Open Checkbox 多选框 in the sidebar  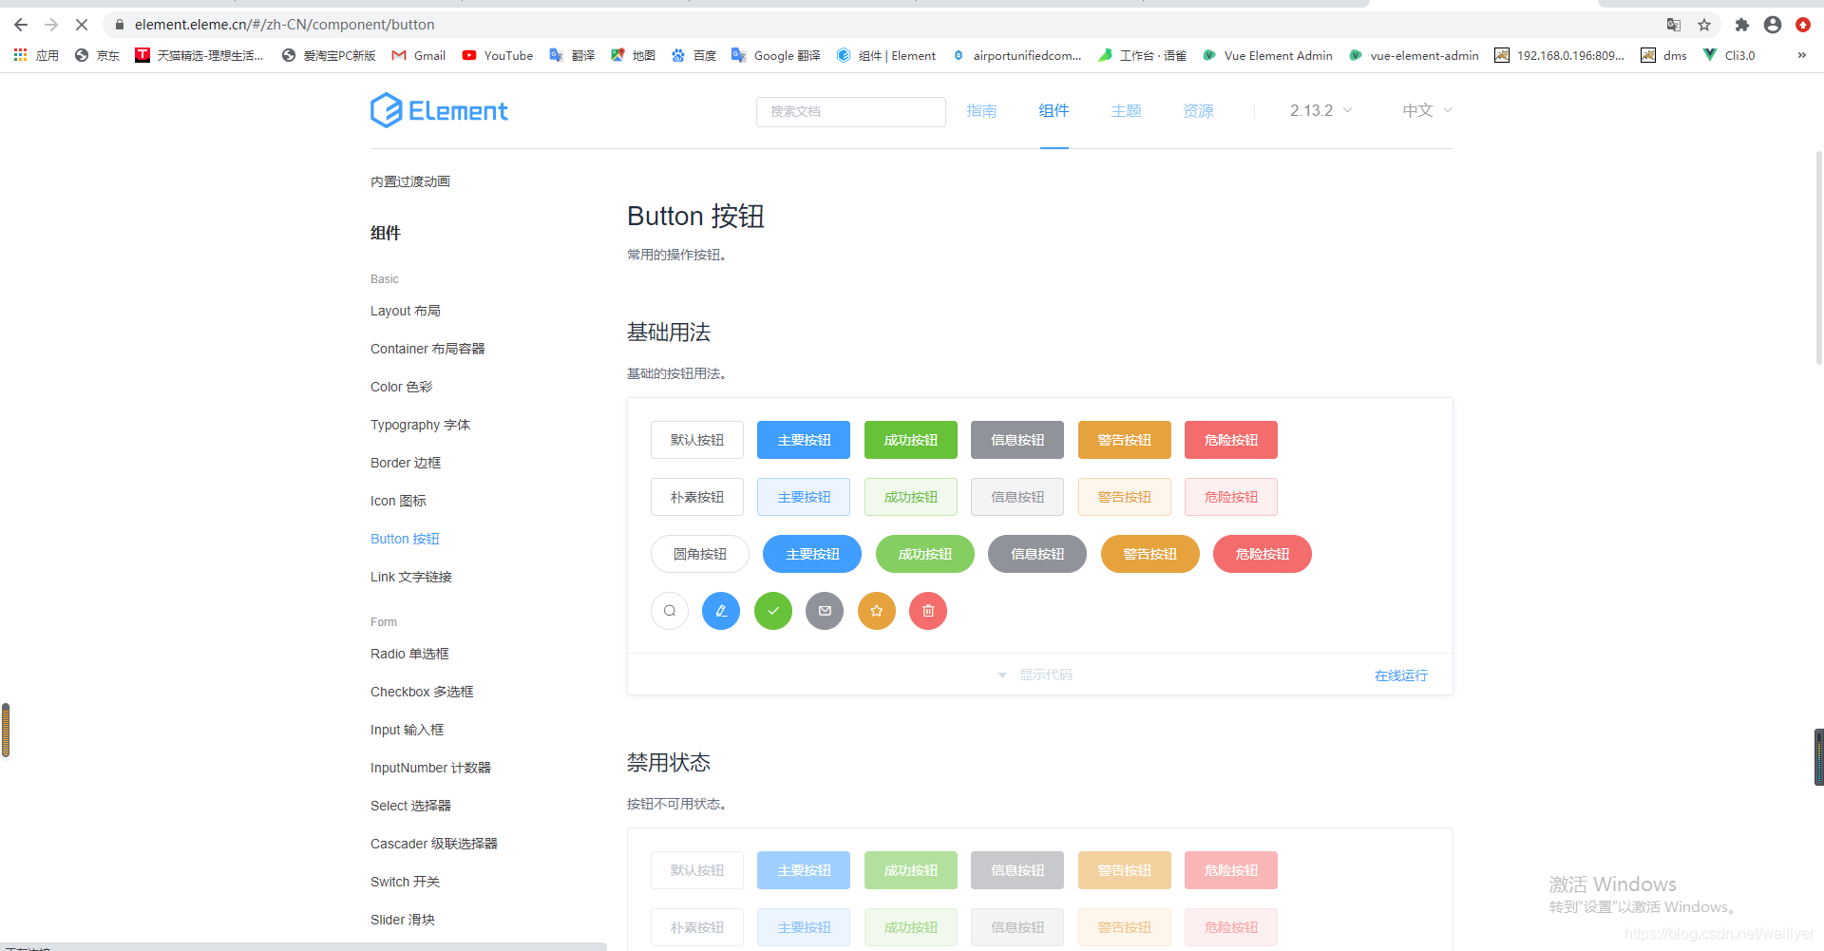pos(422,692)
